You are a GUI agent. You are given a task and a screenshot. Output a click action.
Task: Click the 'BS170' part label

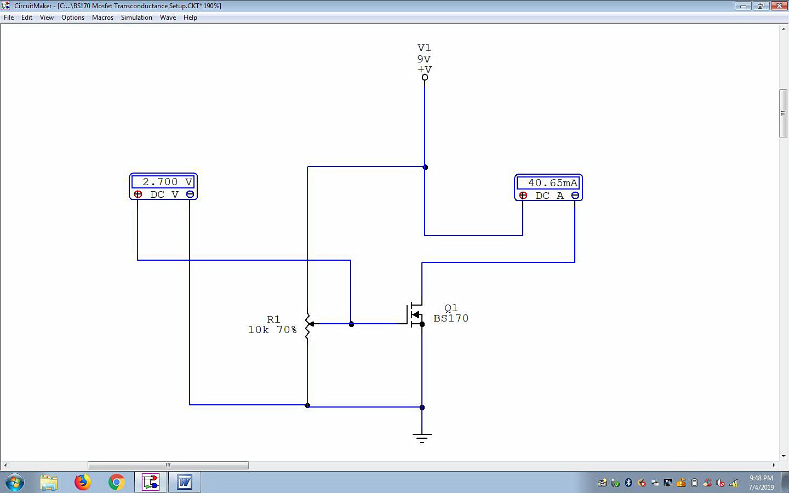click(x=451, y=318)
